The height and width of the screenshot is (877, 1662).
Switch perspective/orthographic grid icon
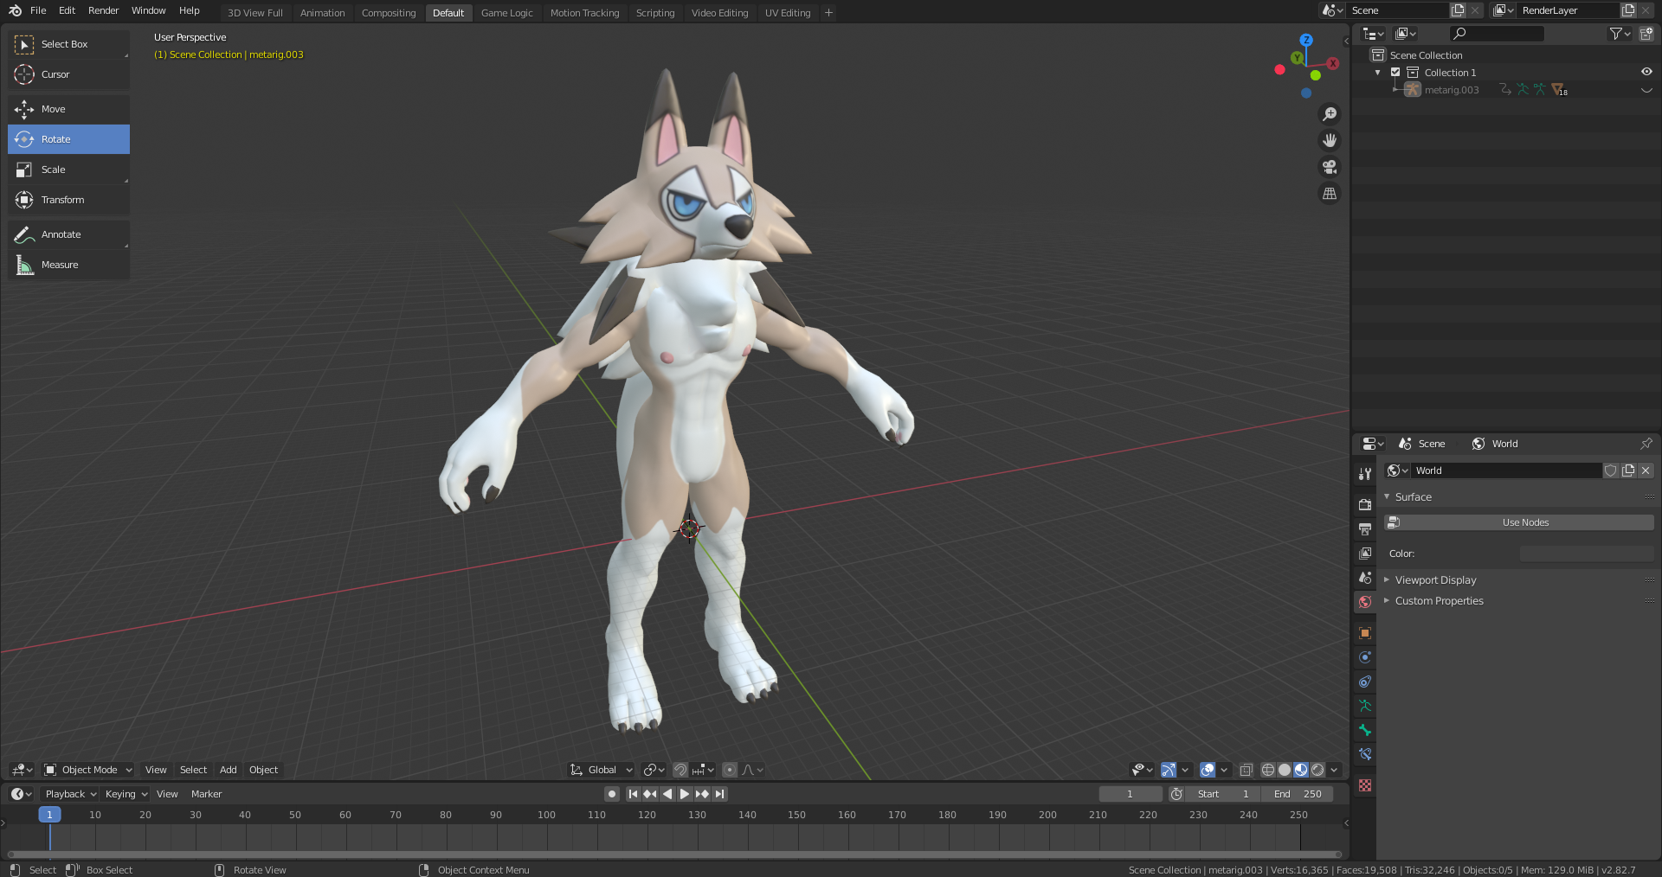coord(1330,194)
